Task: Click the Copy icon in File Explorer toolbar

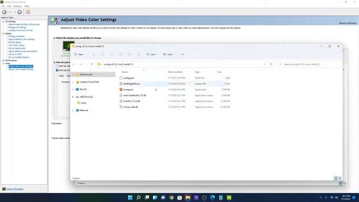Action: click(103, 54)
